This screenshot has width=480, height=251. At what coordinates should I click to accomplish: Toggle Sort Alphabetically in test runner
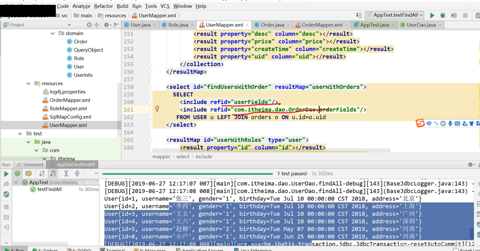42,174
